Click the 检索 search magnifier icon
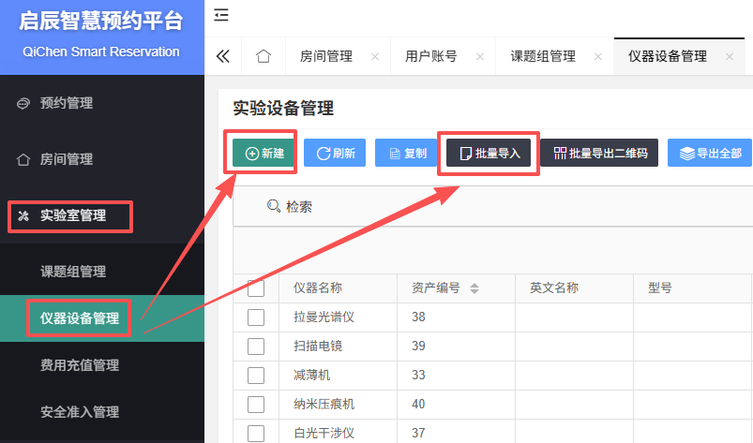The height and width of the screenshot is (443, 753). (x=274, y=206)
